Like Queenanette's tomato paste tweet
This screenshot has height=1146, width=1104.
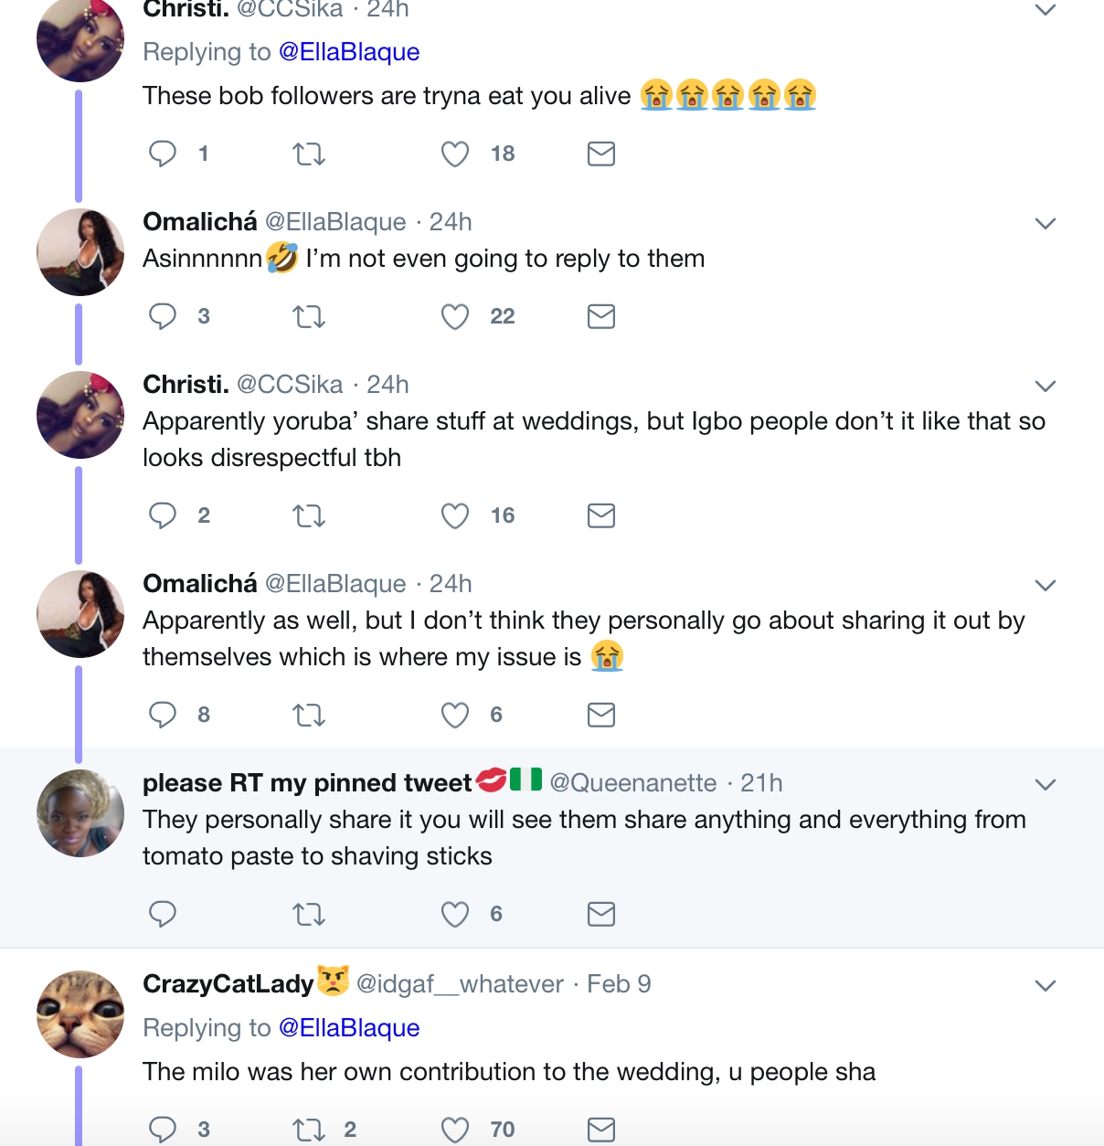point(455,914)
